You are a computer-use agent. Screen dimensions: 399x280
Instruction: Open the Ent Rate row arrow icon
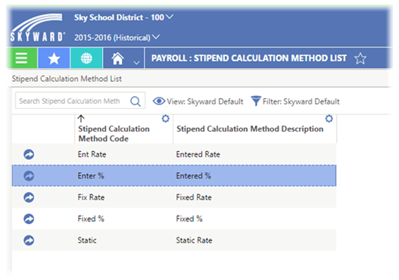click(29, 154)
